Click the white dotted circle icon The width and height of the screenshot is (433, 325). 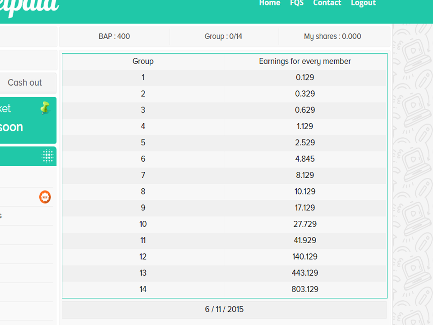(47, 156)
